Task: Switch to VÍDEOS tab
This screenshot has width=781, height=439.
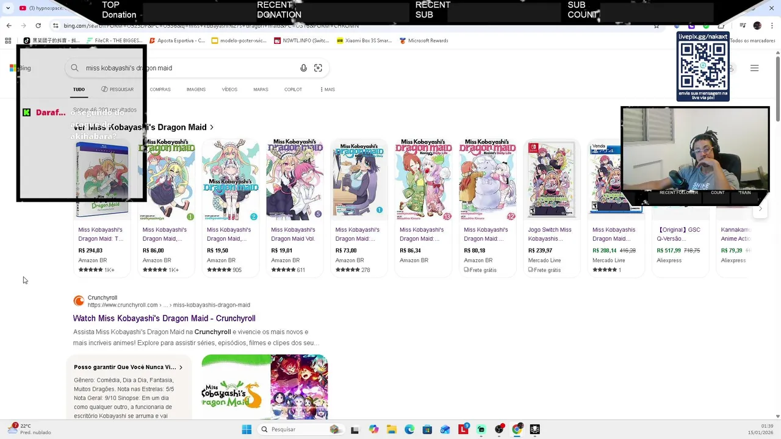Action: 229,90
